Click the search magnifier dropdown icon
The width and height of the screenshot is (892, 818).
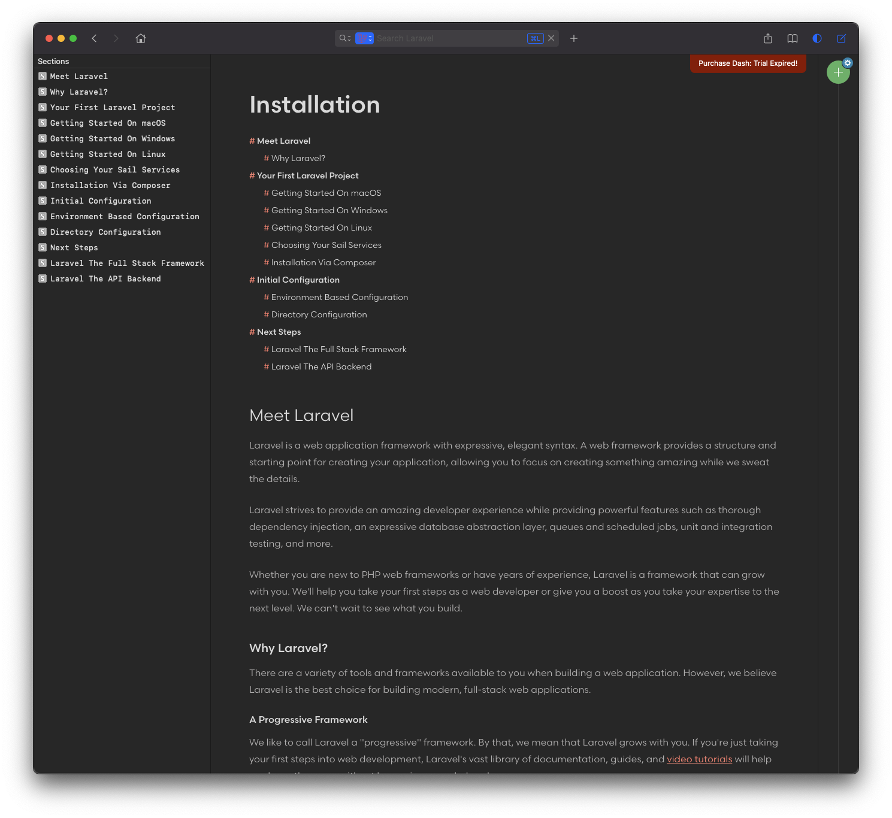click(345, 38)
